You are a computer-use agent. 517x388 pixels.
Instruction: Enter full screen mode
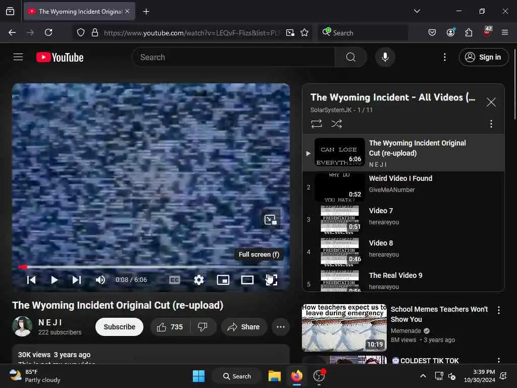coord(271,280)
